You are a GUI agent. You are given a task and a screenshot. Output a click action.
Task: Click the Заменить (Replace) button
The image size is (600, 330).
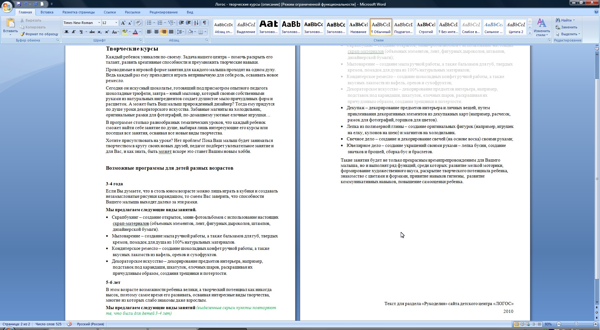click(566, 27)
